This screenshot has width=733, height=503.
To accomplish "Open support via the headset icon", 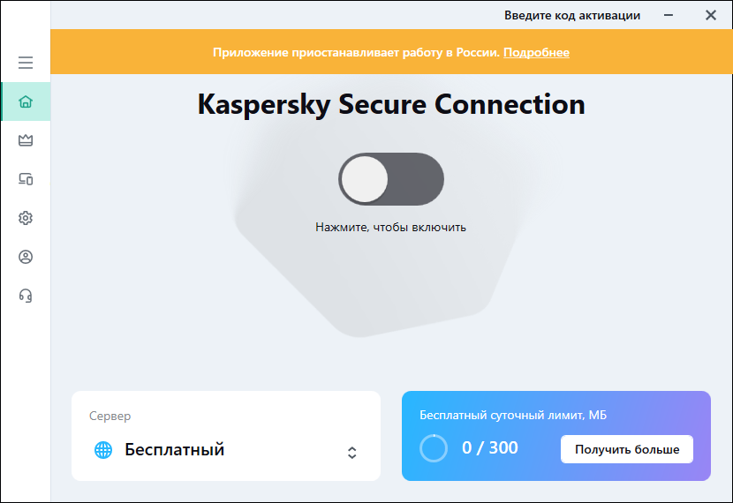I will click(x=26, y=296).
